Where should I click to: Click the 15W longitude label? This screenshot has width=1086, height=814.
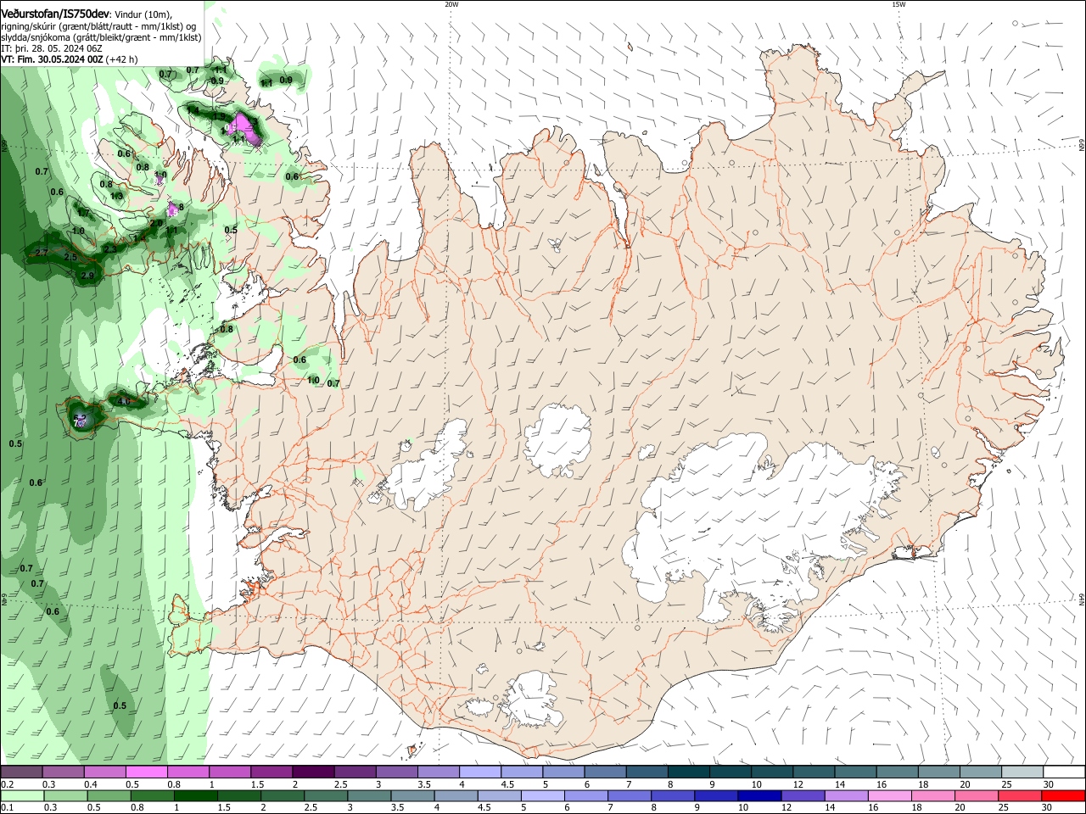(898, 4)
